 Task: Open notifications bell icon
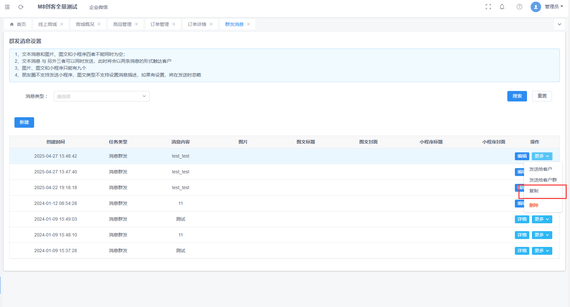click(502, 7)
